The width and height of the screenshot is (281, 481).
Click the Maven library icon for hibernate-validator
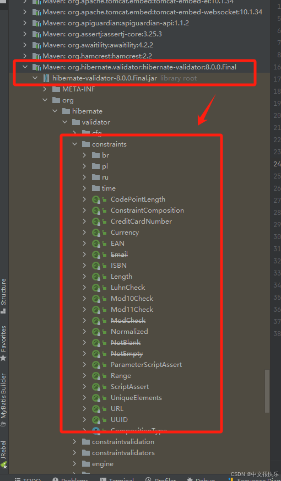(37, 67)
